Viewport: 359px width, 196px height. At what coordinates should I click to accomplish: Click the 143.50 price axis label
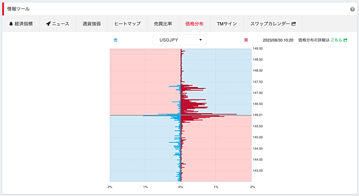click(258, 171)
